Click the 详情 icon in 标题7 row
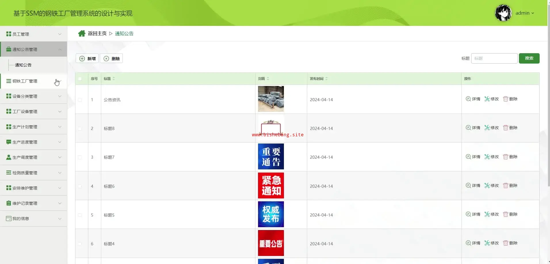The width and height of the screenshot is (550, 264). [468, 157]
